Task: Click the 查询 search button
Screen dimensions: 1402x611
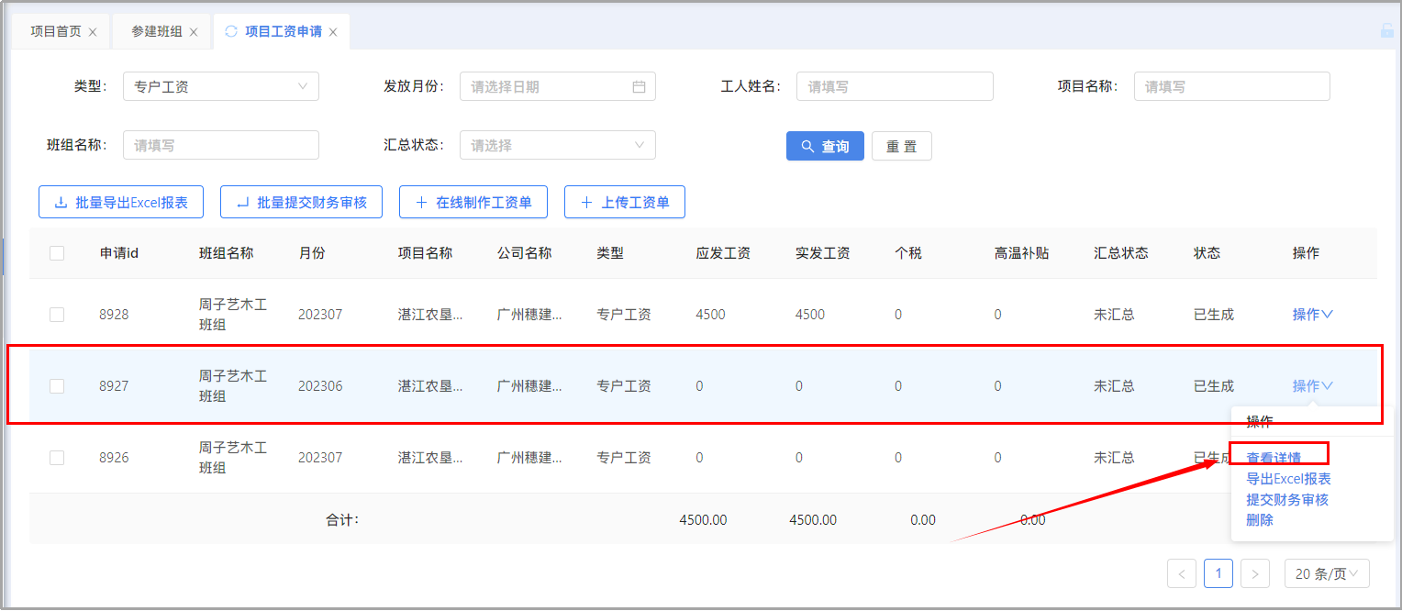Action: coord(825,147)
